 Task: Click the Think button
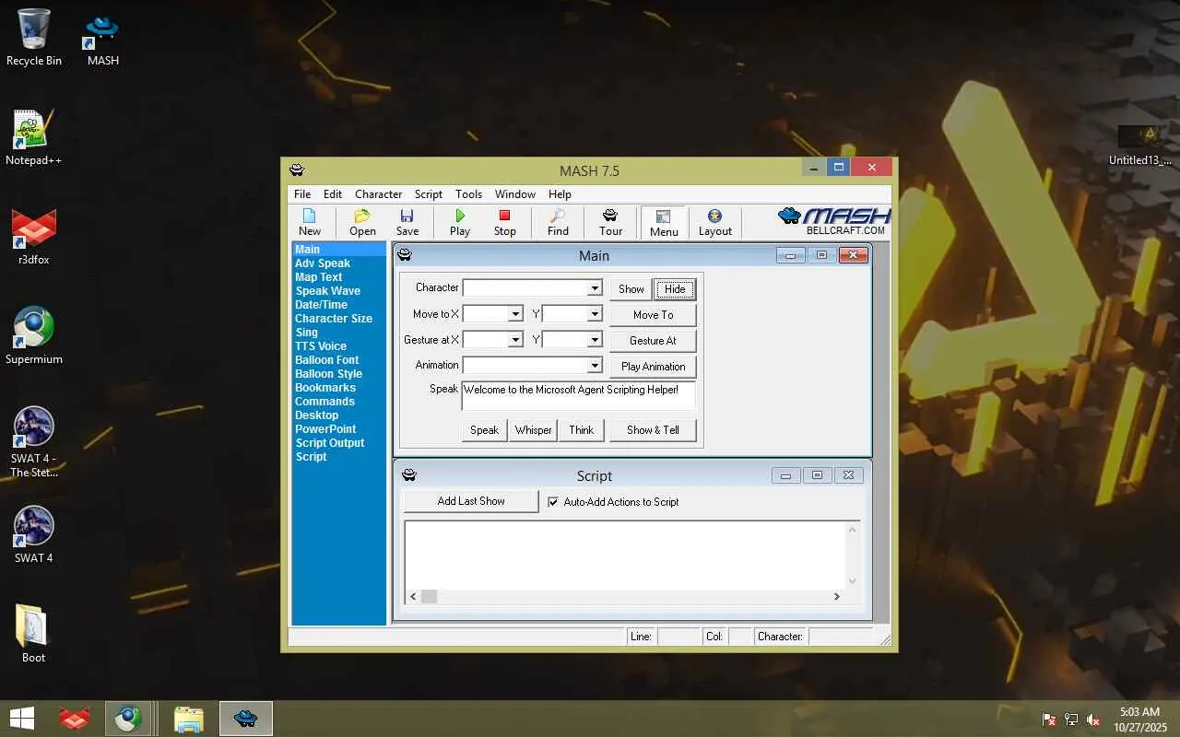click(x=582, y=430)
